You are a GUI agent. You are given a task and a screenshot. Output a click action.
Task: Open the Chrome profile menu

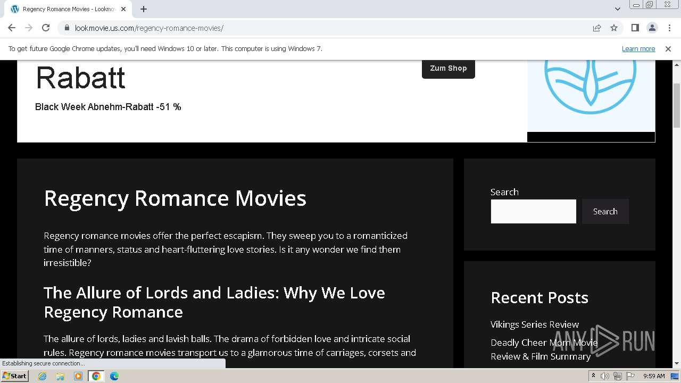652,28
